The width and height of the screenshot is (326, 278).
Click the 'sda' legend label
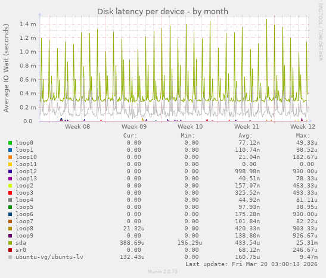(x=21, y=243)
